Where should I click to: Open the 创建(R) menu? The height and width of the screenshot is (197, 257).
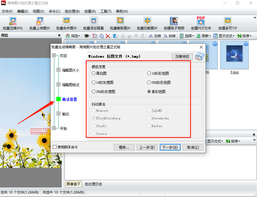point(90,11)
